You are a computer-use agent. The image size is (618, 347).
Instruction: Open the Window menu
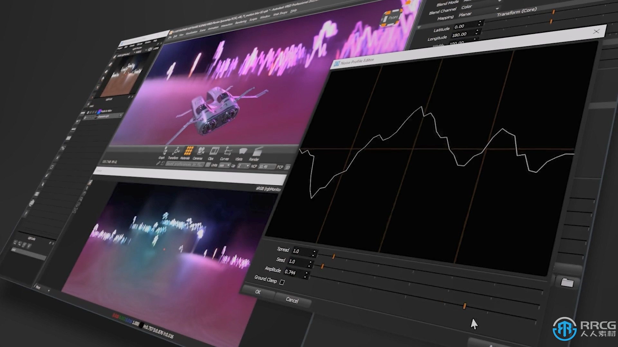[x=265, y=16]
